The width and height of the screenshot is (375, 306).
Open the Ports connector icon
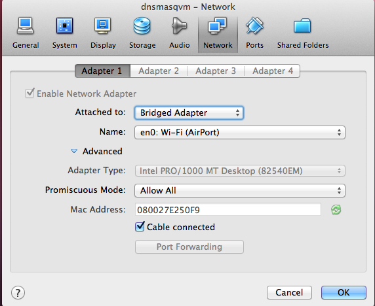click(254, 25)
